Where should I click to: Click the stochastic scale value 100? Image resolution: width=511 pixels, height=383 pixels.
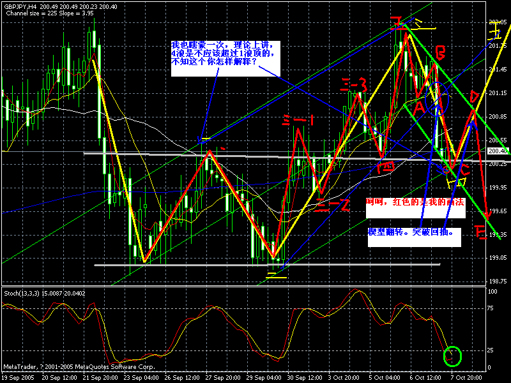click(x=492, y=292)
